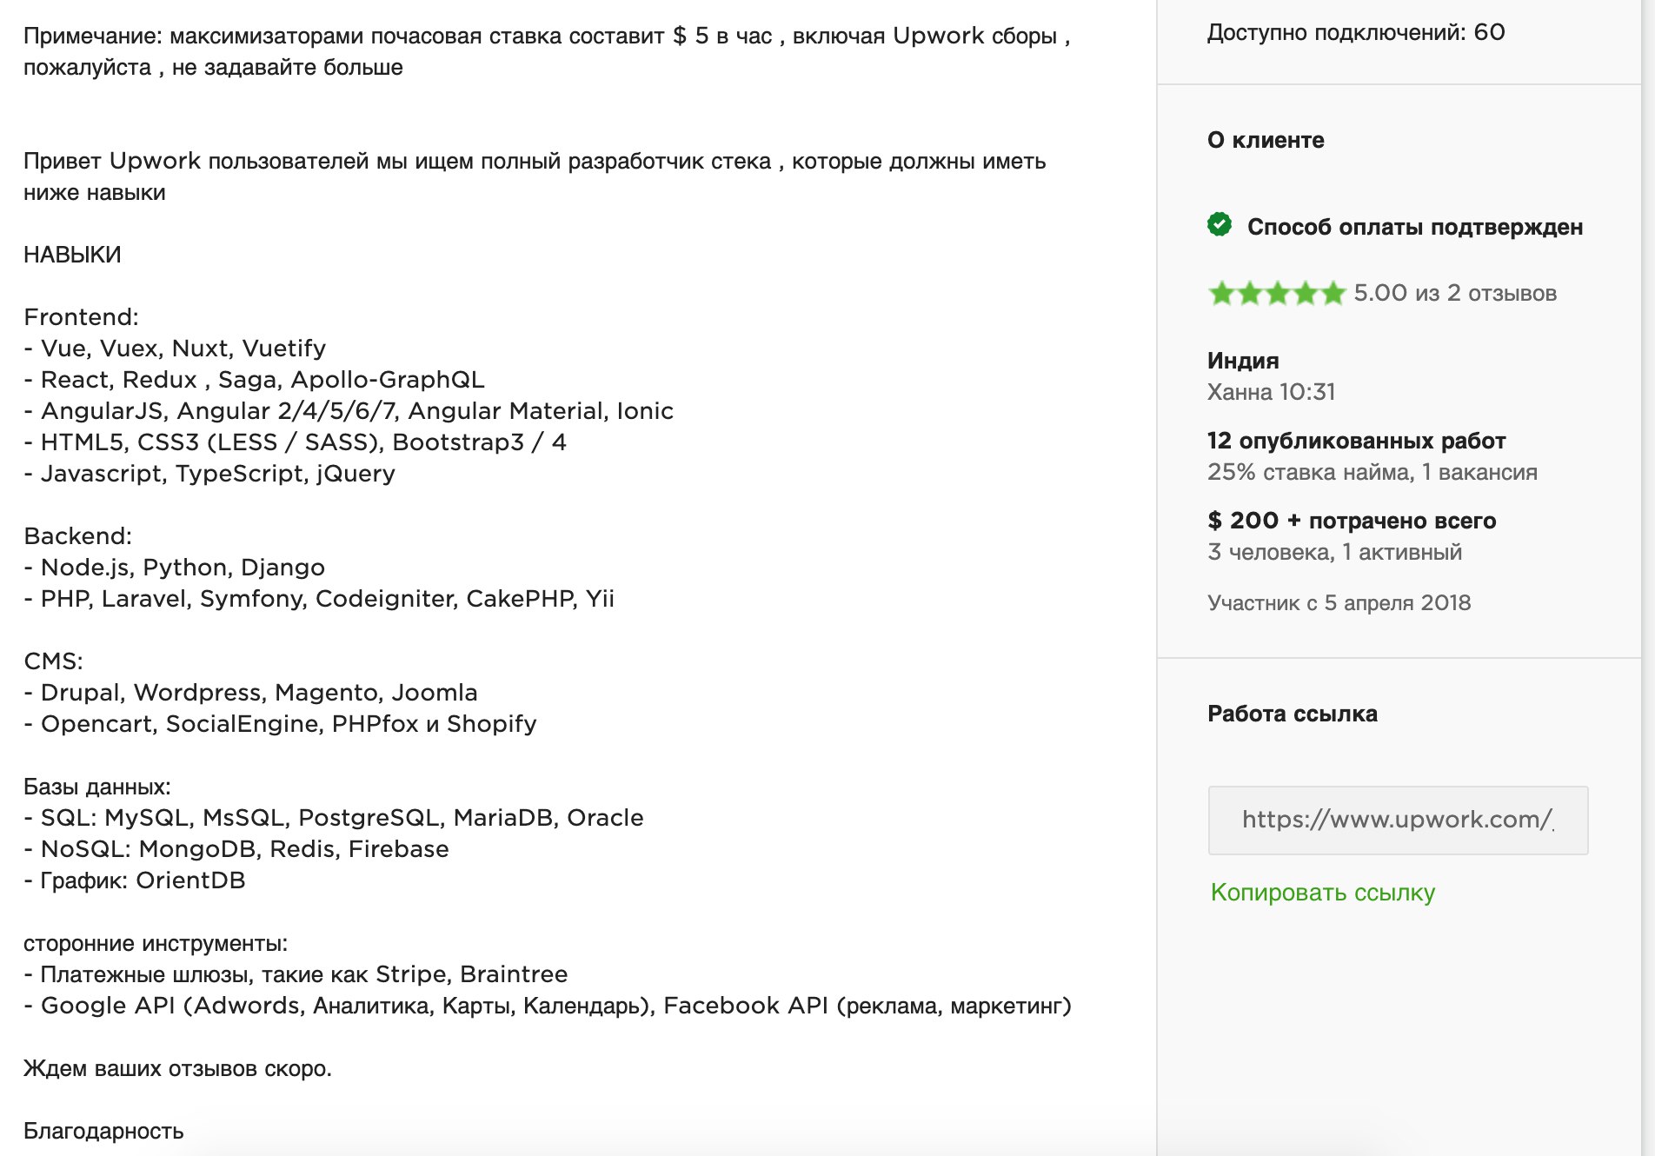
Task: Click the Индия client location text
Action: coord(1243,361)
